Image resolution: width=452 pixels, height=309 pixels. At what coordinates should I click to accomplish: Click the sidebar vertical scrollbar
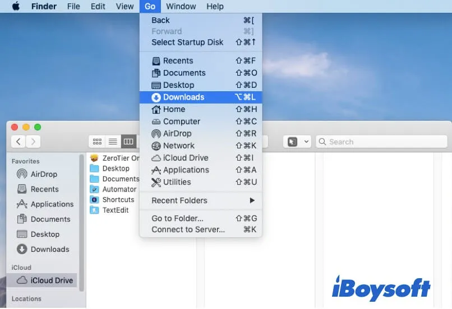82,224
